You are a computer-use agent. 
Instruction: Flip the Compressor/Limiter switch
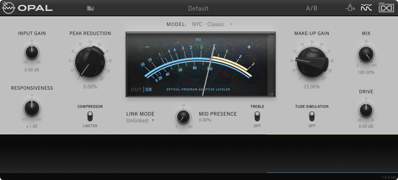coord(90,116)
